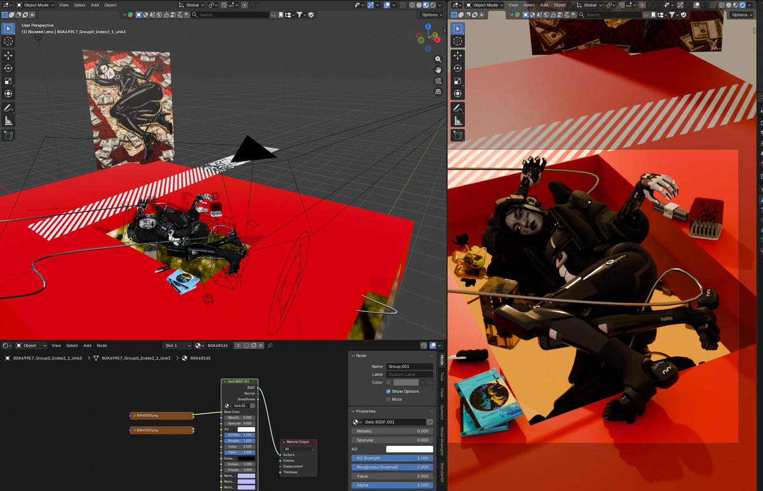Viewport: 763px width, 491px height.
Task: Toggle overlays in left viewport header
Action: (387, 5)
